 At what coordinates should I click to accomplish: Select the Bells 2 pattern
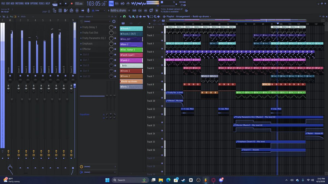pos(131,87)
